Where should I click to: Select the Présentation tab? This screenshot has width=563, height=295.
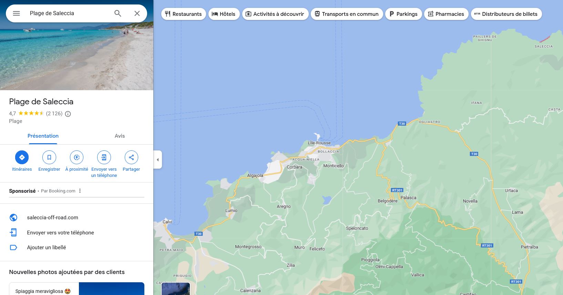tap(43, 136)
